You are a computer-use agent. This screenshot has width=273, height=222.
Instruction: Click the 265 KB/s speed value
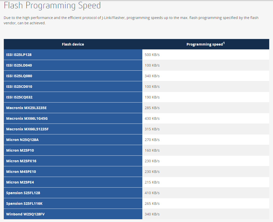pyautogui.click(x=152, y=204)
